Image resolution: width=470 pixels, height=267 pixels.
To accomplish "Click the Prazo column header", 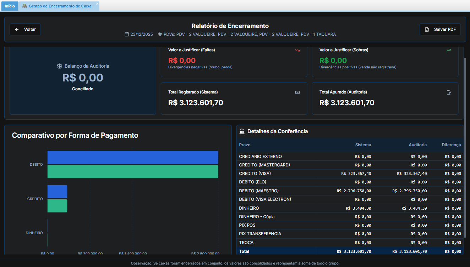I will [245, 145].
